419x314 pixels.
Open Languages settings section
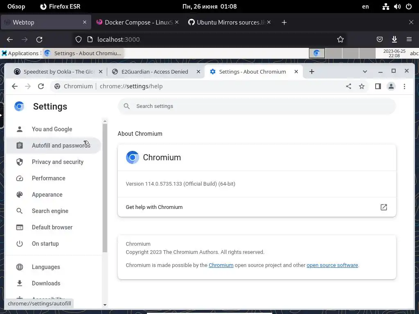pyautogui.click(x=53, y=267)
